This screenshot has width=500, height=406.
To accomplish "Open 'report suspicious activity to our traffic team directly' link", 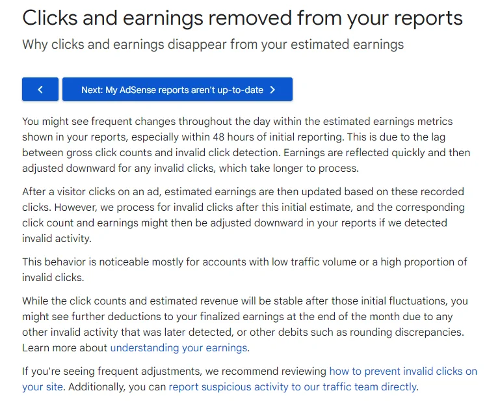I will click(x=293, y=387).
